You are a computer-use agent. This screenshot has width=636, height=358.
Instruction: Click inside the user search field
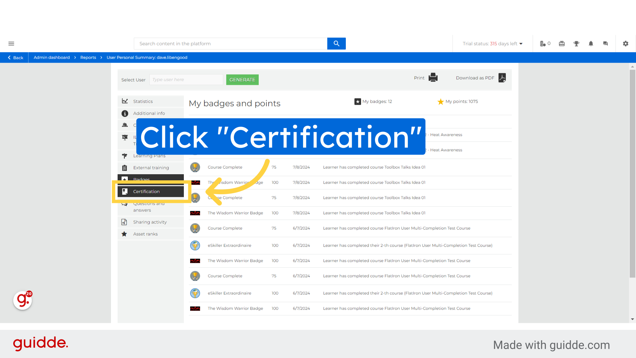pos(186,80)
